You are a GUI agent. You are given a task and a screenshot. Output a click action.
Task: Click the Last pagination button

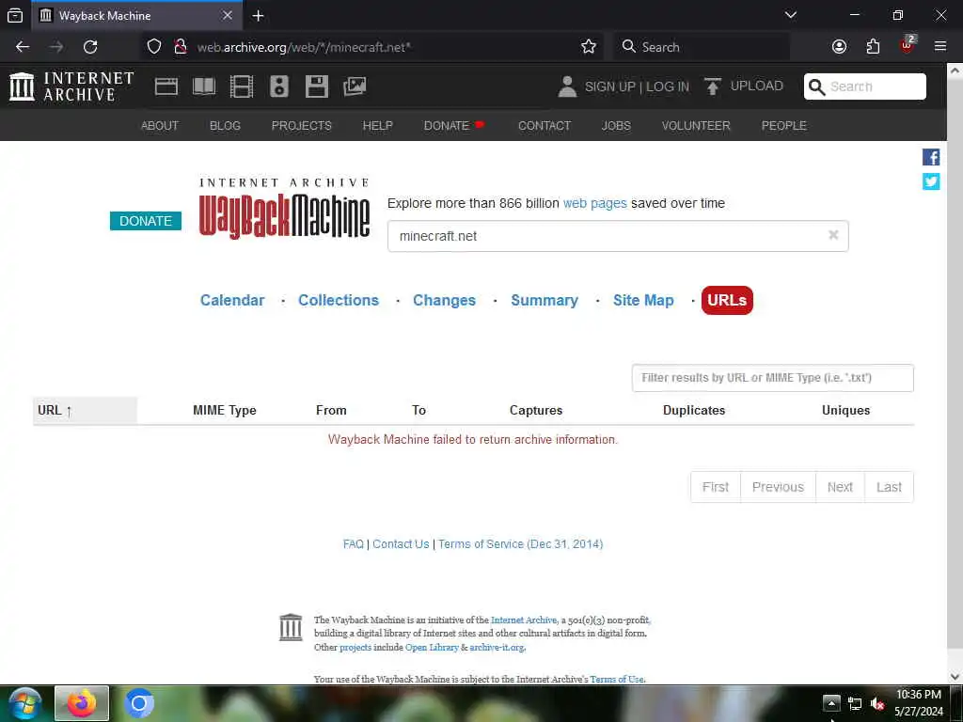(x=889, y=487)
